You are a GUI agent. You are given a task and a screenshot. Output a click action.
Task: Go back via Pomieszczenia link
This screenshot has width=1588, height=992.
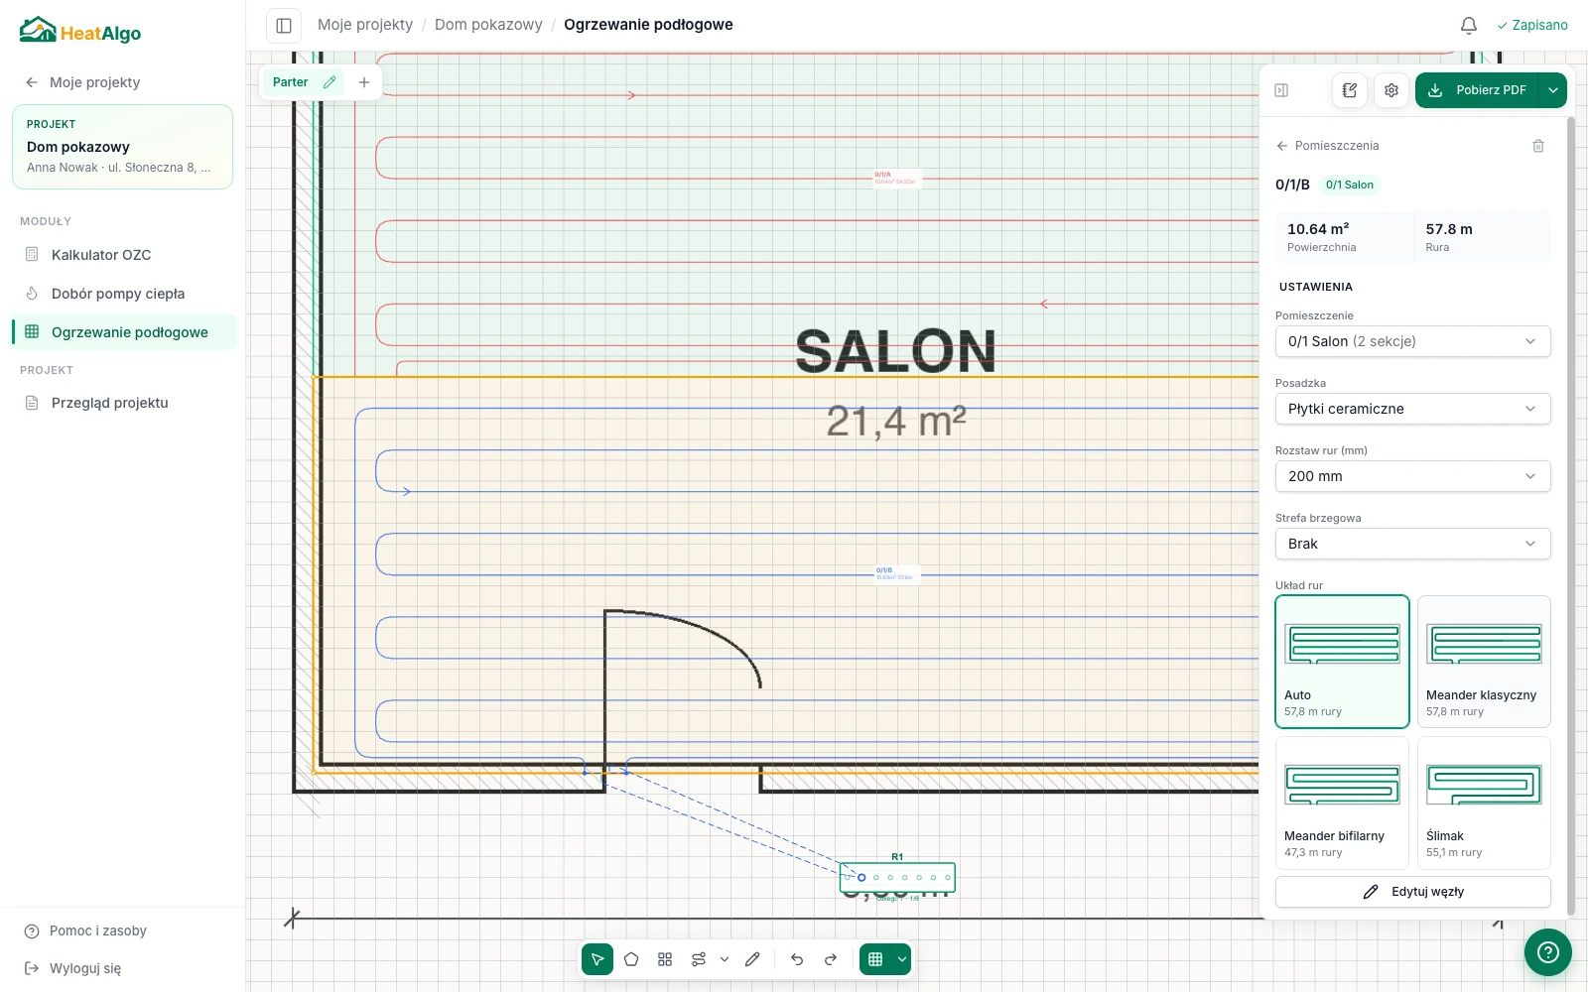1327,146
